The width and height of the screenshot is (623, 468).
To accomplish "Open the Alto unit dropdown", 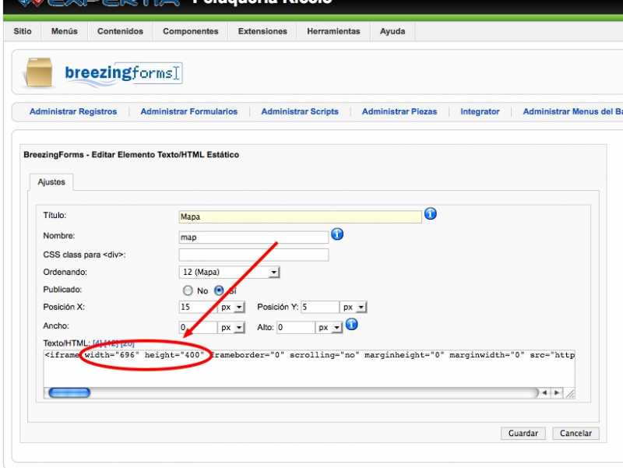I will (329, 327).
